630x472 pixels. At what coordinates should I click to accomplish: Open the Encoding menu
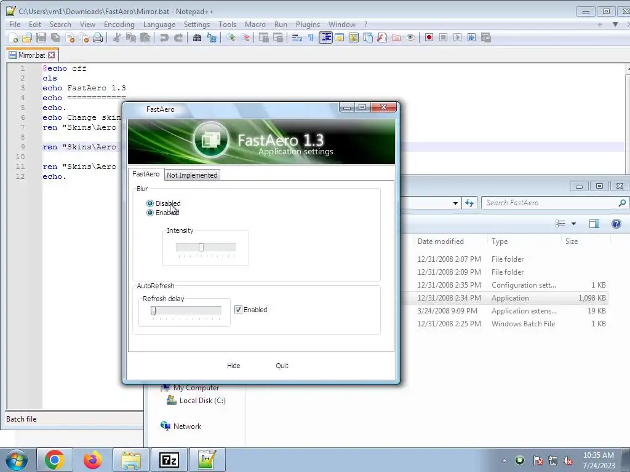tap(119, 25)
